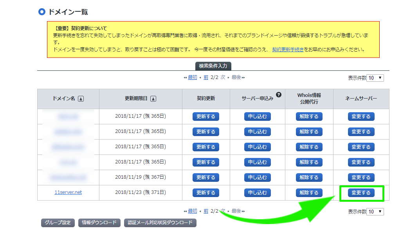Screen dimensions: 411x235
Task: Click 申し込む in the first domain row
Action: pos(258,117)
